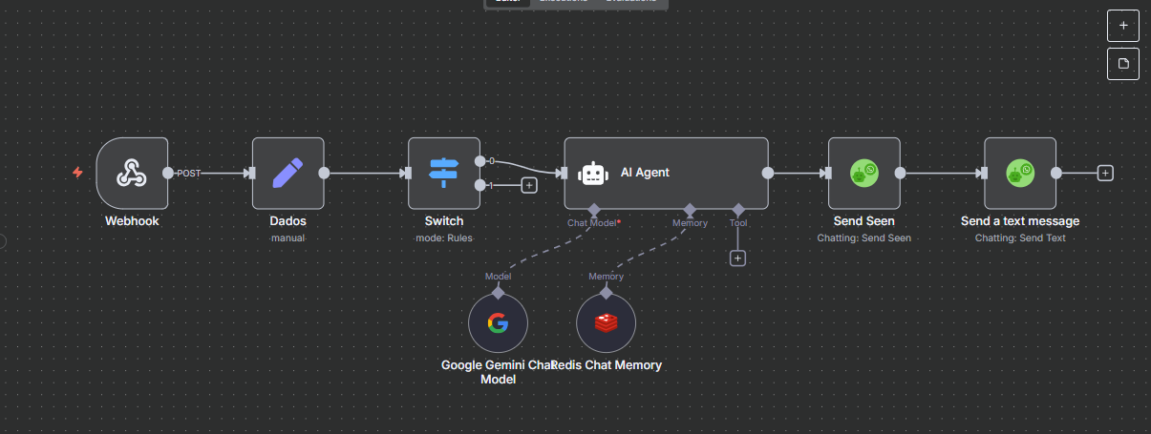This screenshot has height=434, width=1151.
Task: Select the Switch signpost node
Action: [x=443, y=173]
